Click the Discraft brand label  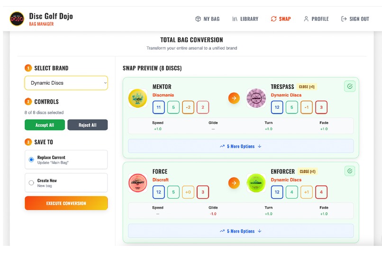[x=161, y=180]
